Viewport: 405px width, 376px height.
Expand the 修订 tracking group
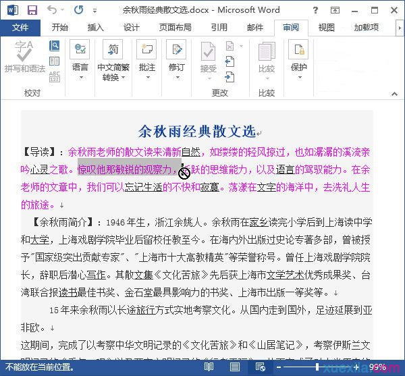click(177, 59)
